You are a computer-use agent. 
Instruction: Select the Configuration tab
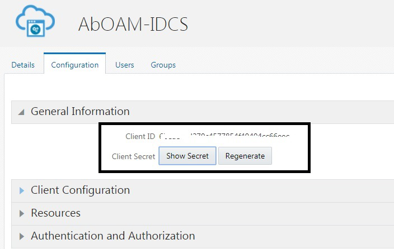[x=74, y=65]
